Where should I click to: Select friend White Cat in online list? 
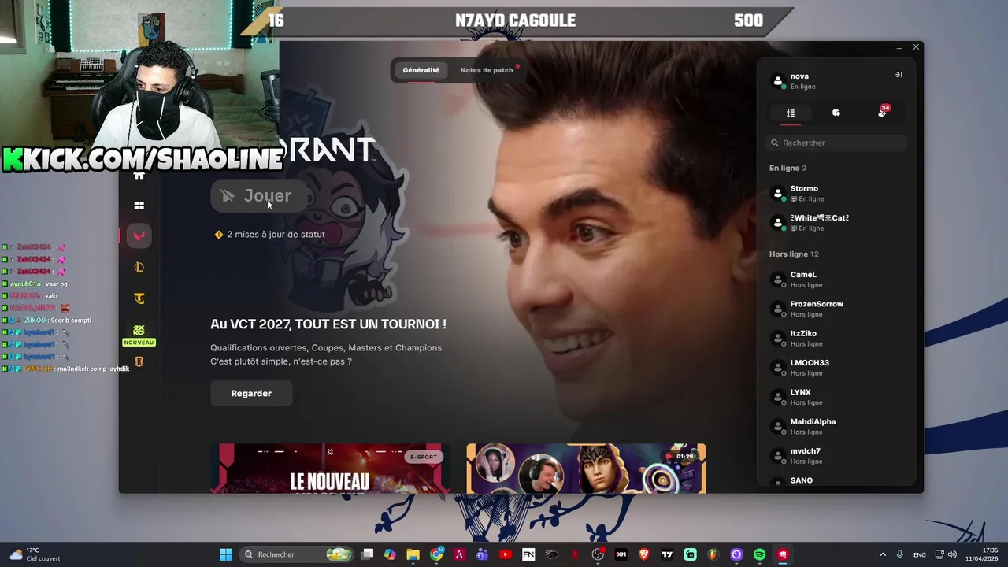(836, 223)
